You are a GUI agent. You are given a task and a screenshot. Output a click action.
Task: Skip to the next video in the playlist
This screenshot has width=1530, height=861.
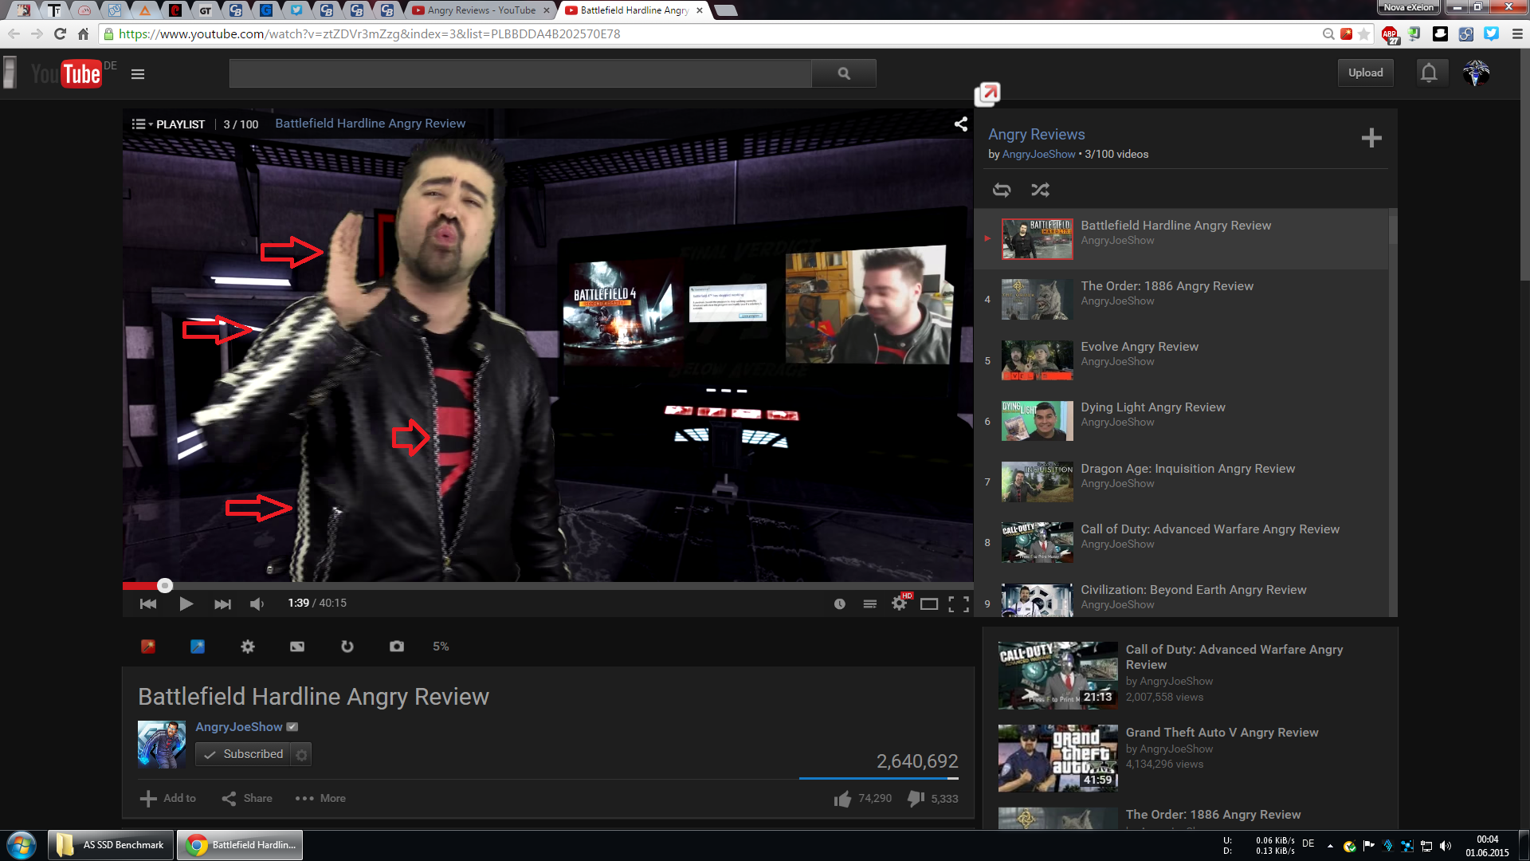[222, 604]
